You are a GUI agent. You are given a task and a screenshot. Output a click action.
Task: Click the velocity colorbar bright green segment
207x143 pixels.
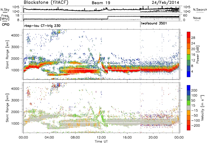coord(189,103)
